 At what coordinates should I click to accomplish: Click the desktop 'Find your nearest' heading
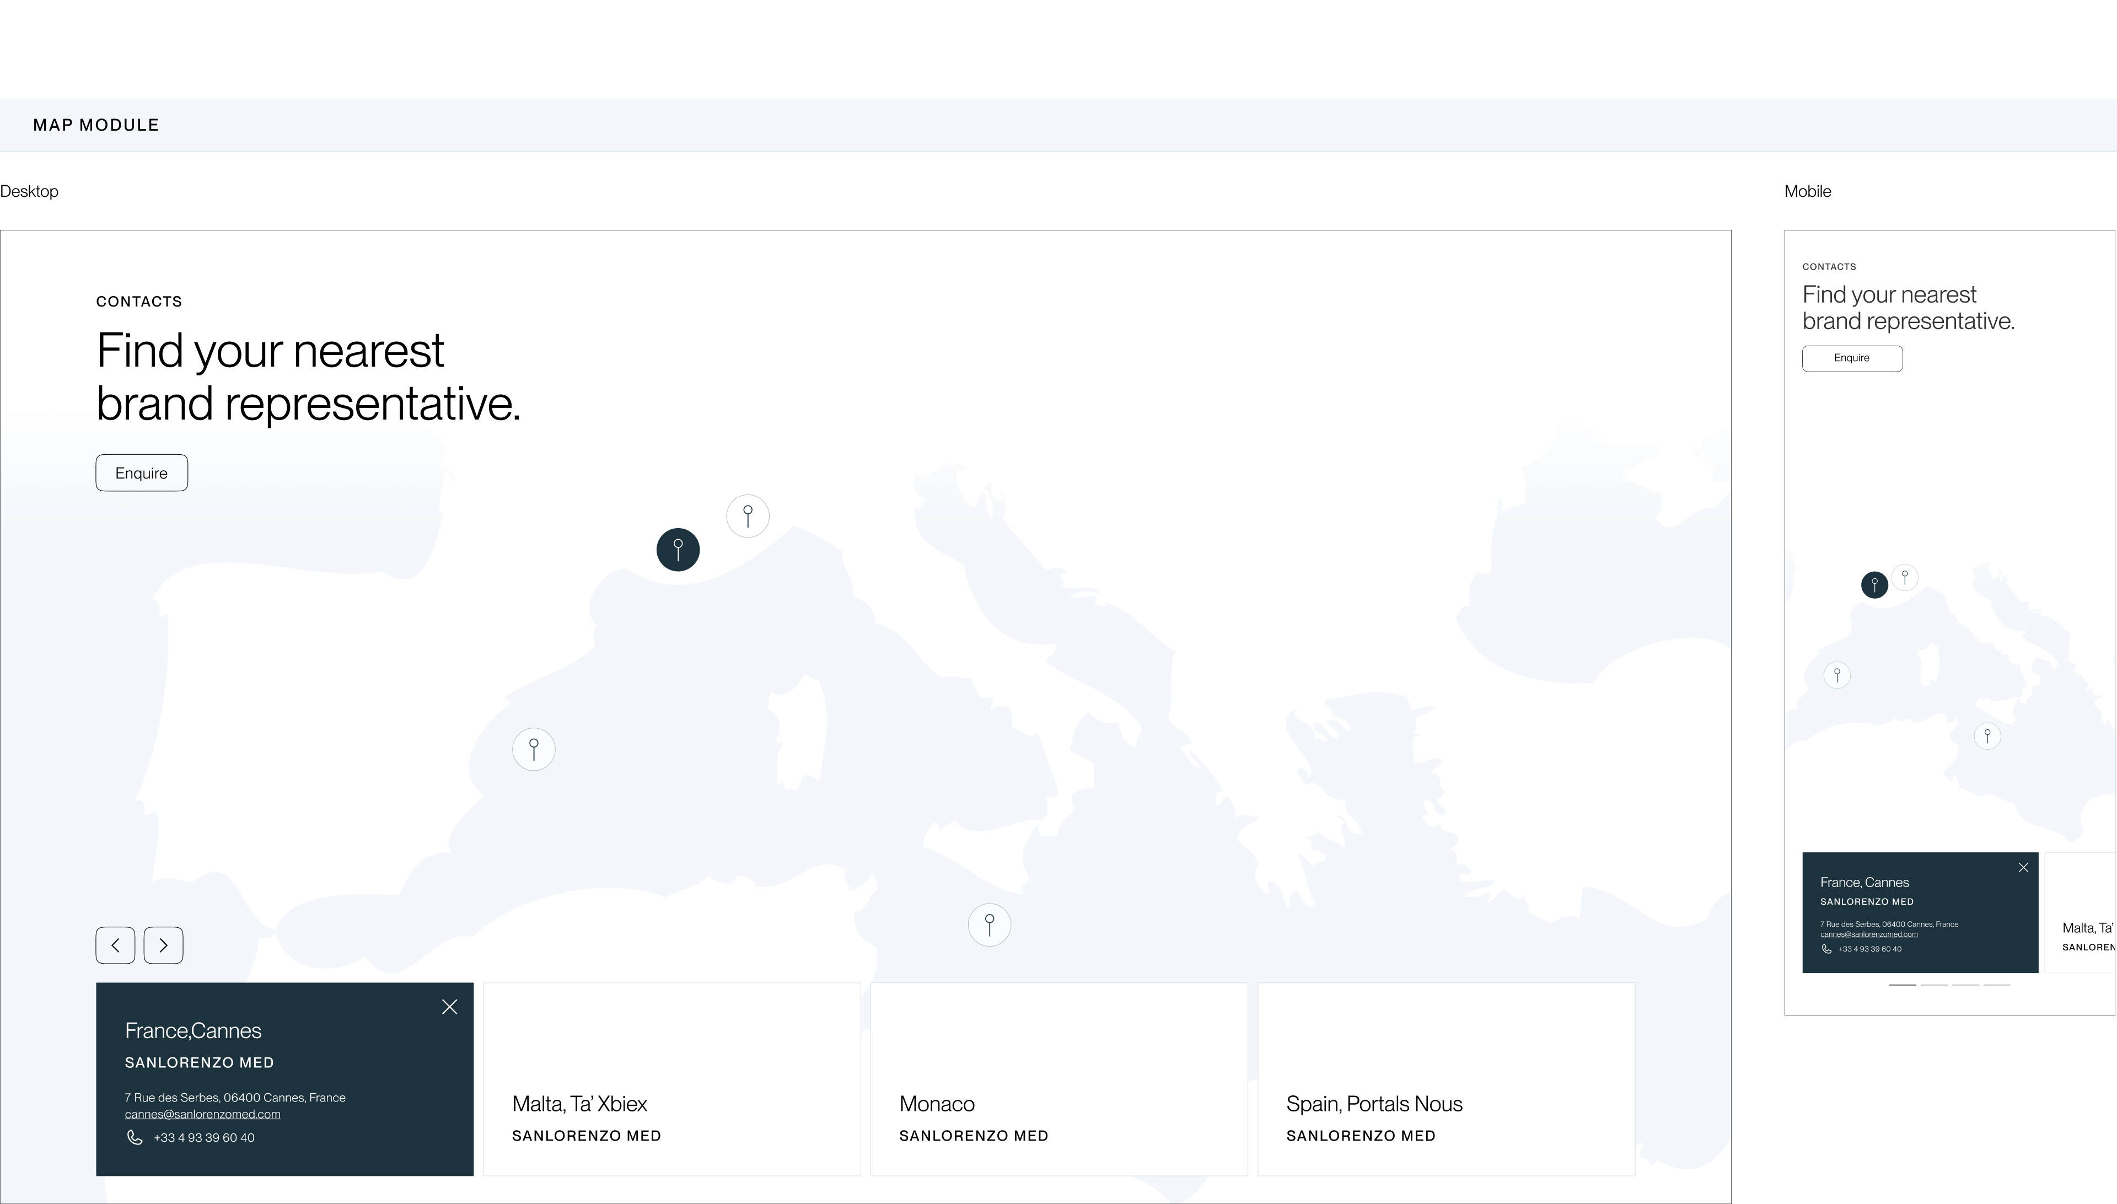click(270, 351)
